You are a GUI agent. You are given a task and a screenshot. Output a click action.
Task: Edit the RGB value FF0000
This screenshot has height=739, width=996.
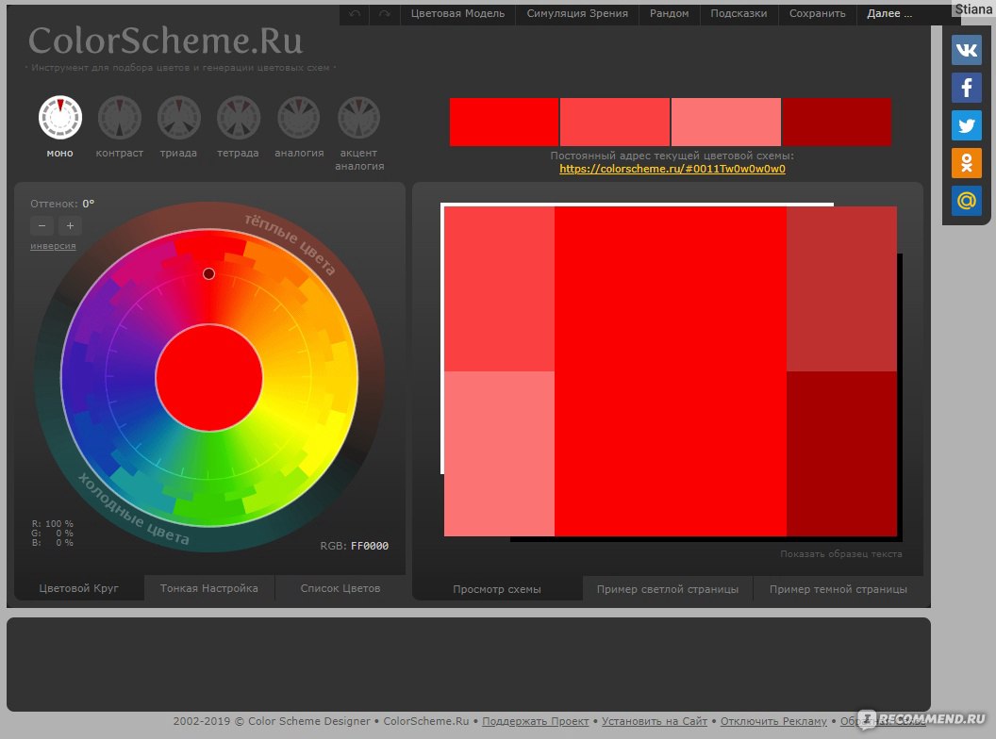point(370,546)
